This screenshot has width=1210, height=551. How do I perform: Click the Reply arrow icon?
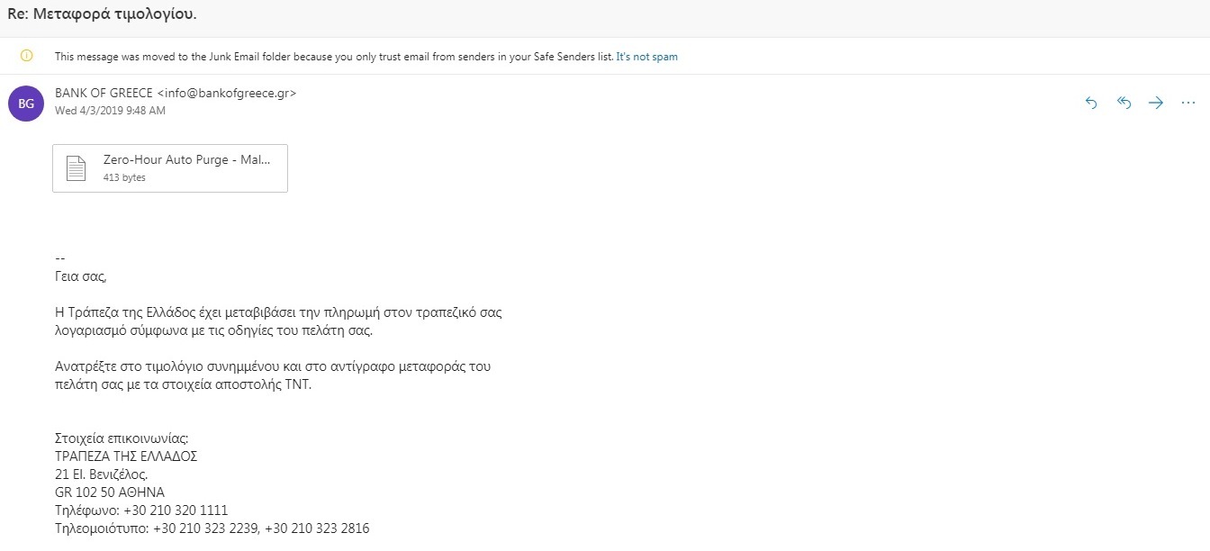coord(1091,104)
